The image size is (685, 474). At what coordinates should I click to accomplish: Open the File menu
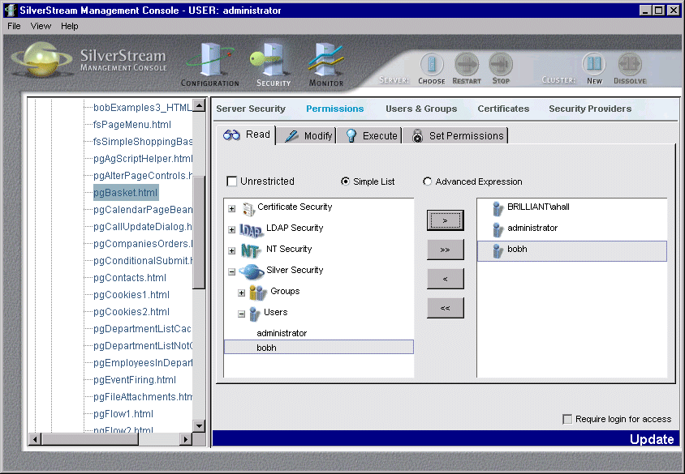[14, 26]
